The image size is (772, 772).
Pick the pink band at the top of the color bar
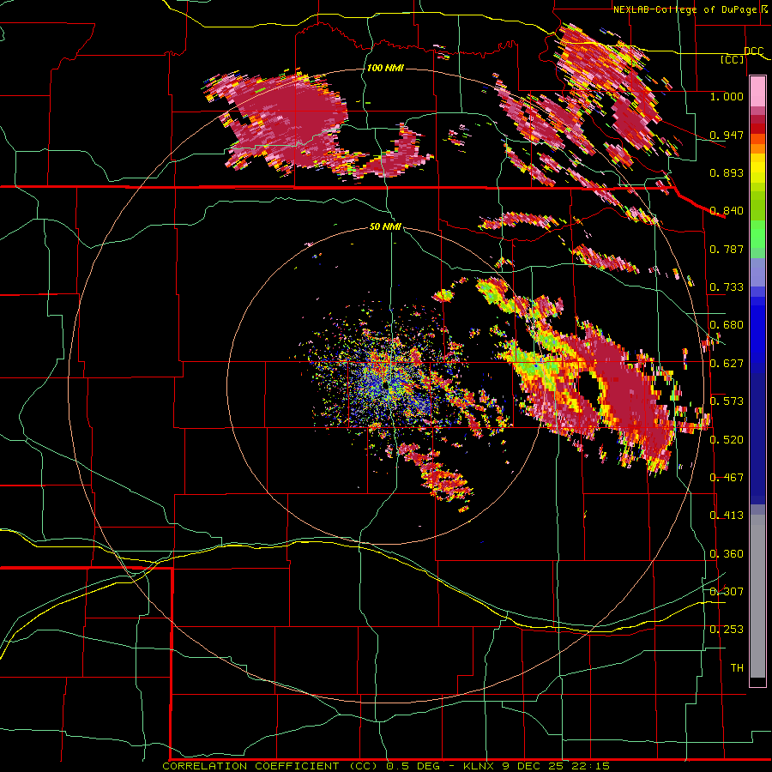757,92
